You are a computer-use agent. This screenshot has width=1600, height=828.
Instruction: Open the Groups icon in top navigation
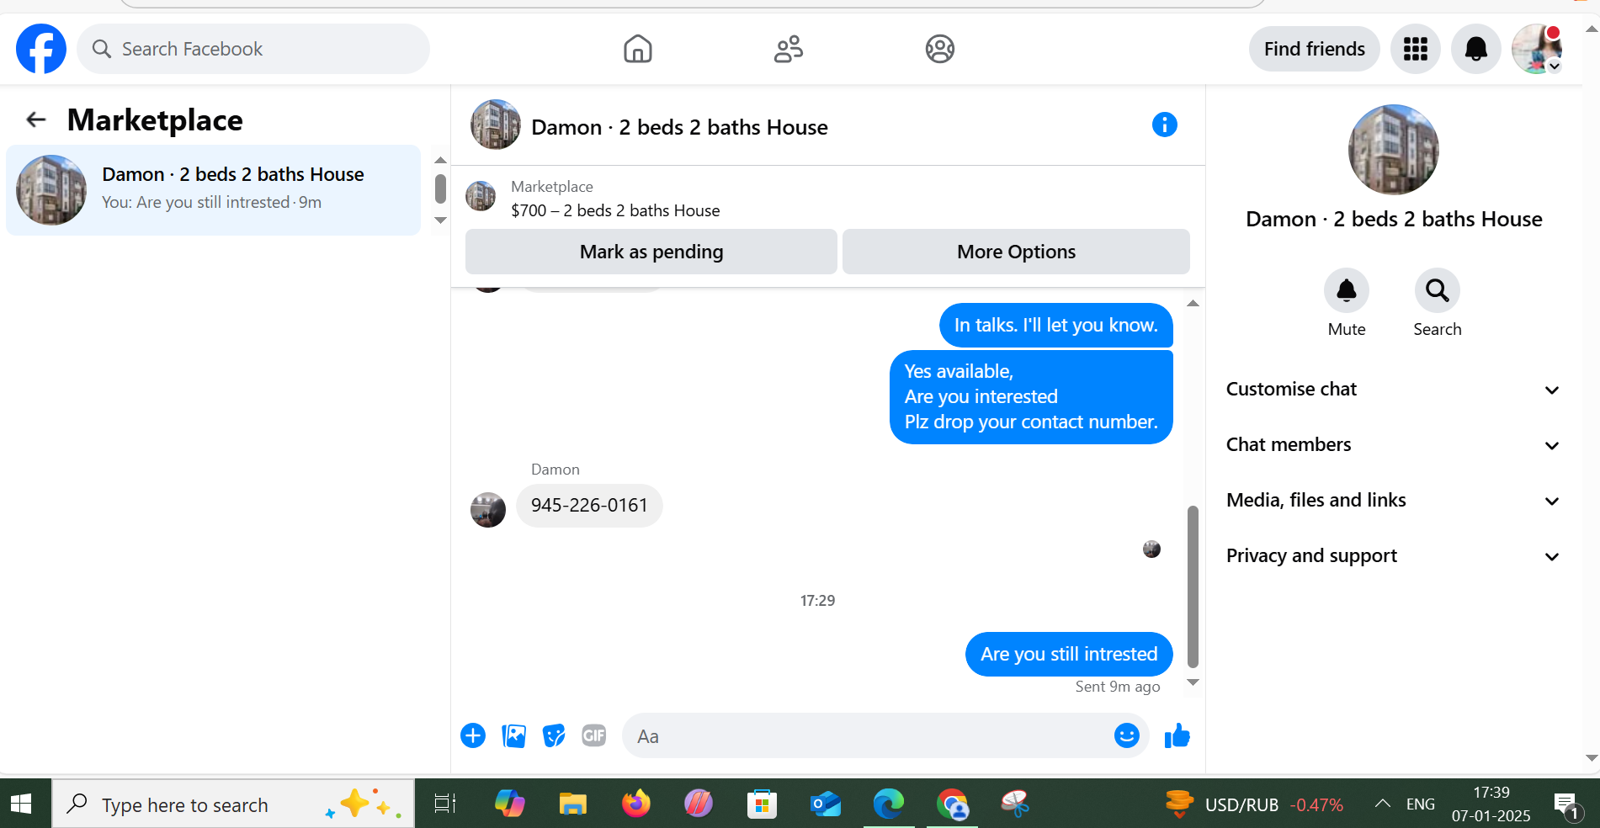pos(939,49)
